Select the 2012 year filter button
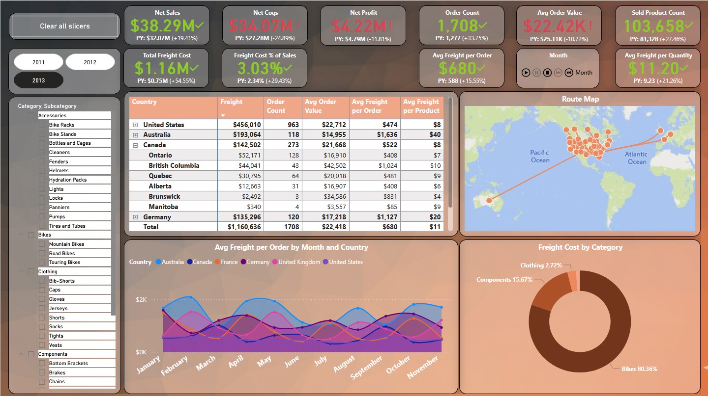The image size is (708, 396). pyautogui.click(x=90, y=61)
